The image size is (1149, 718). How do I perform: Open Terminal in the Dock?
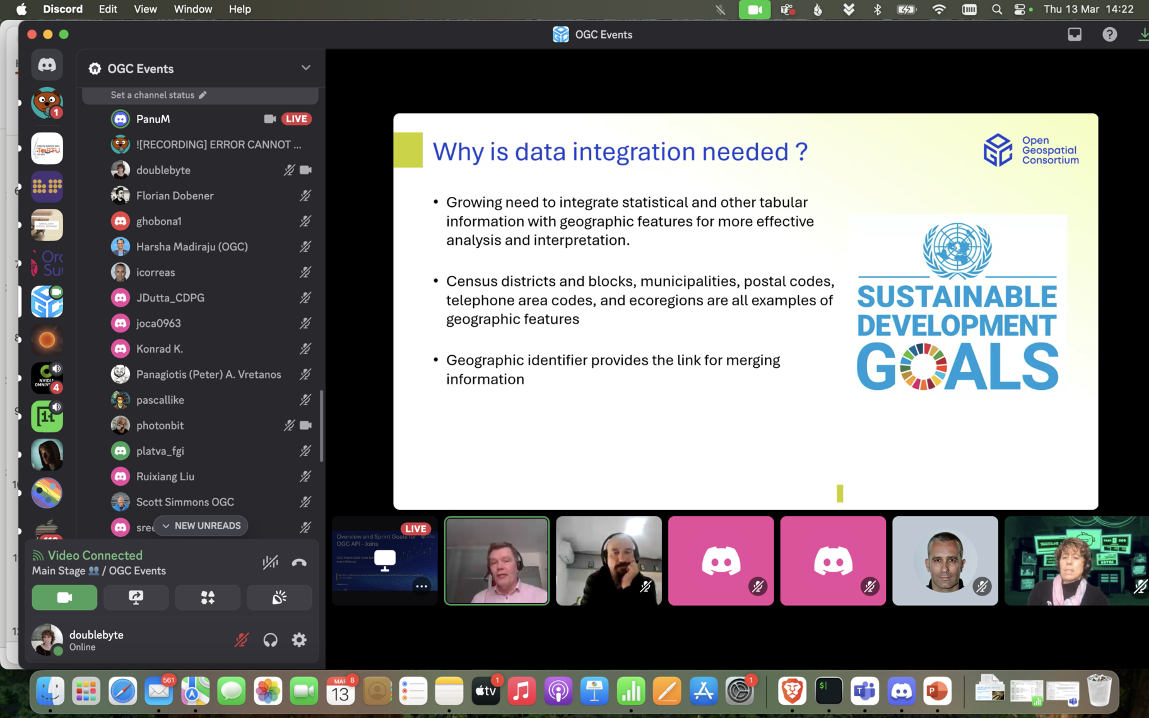click(828, 692)
